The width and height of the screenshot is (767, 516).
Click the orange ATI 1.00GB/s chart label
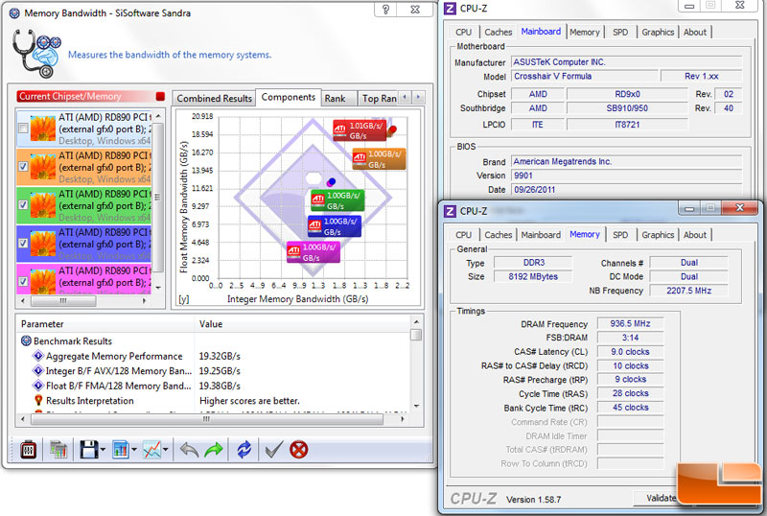point(379,158)
